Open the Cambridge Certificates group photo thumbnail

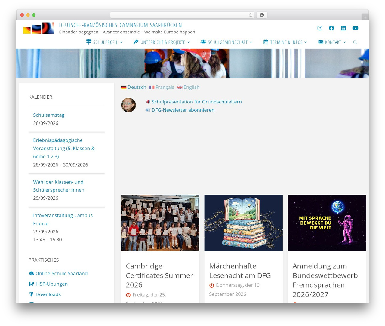[x=160, y=223]
